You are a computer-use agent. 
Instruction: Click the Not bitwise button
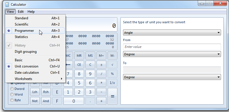coord(35,101)
